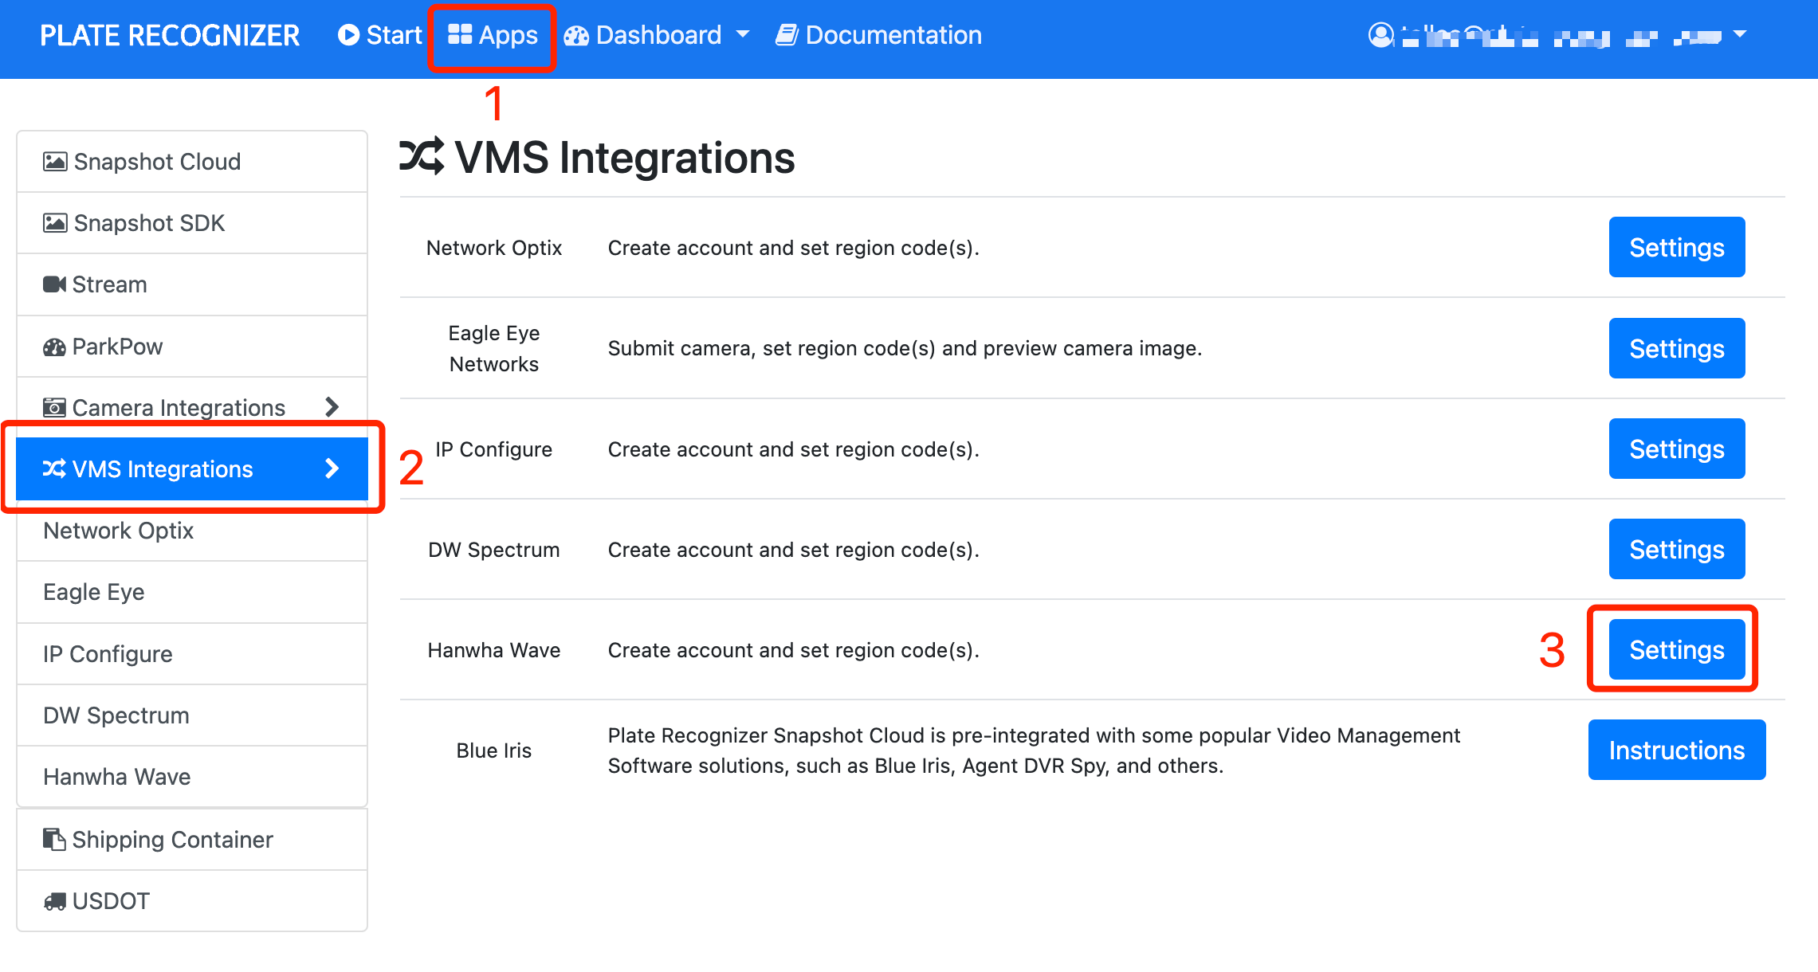This screenshot has width=1818, height=972.
Task: Select Snapshot Cloud in the sidebar
Action: (192, 162)
